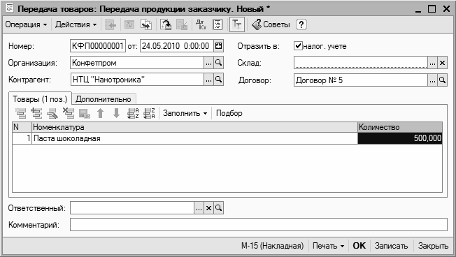The image size is (456, 257).
Task: Open selection list for Договор
Action: 432,80
